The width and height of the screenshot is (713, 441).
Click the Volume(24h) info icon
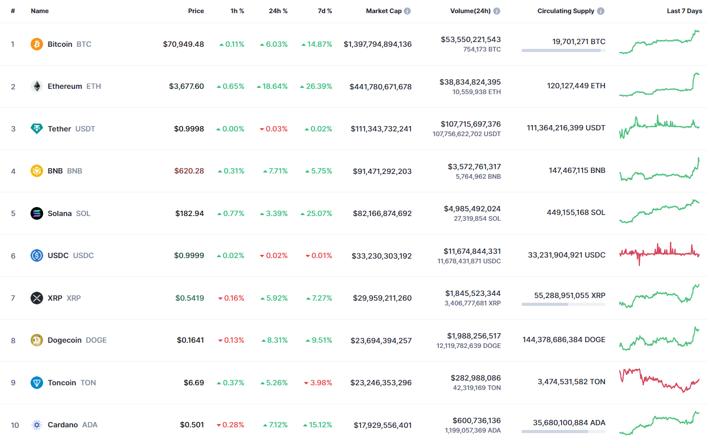pos(497,11)
